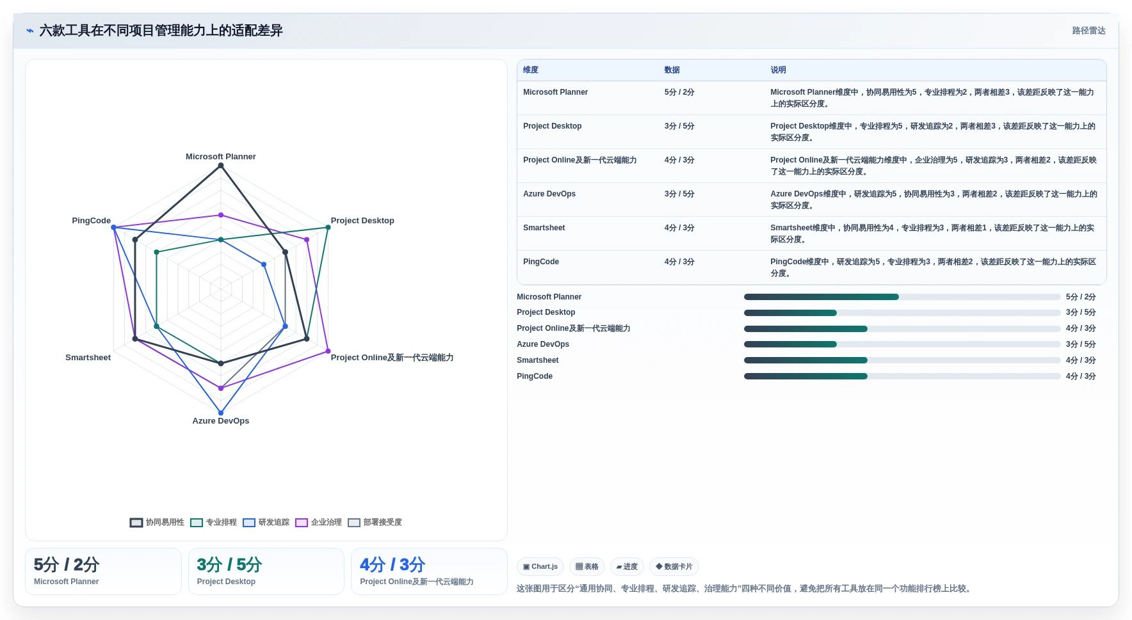Click the PingCode progress bar
The height and width of the screenshot is (620, 1132).
click(902, 376)
